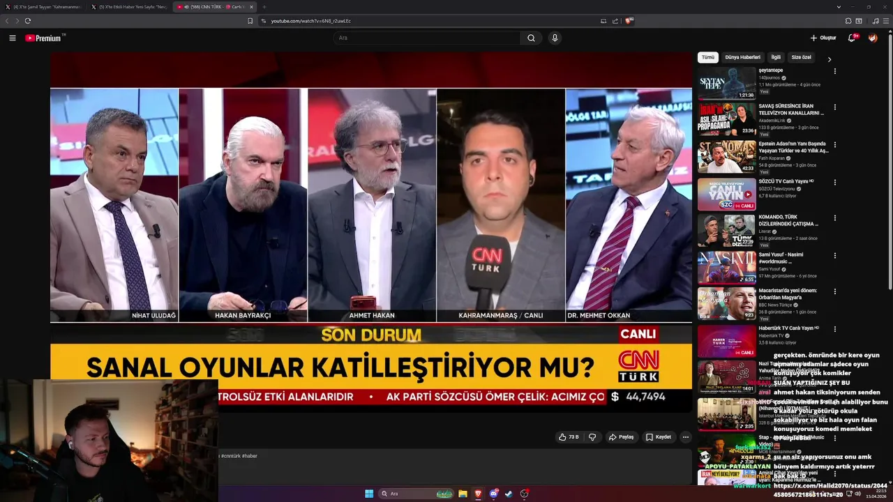The image size is (893, 502).
Task: Reload the page with the browser refresh icon
Action: coord(27,21)
